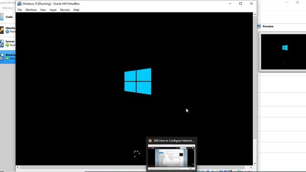Open the Devices menu
Viewport: 306px width, 172px height.
click(x=65, y=10)
